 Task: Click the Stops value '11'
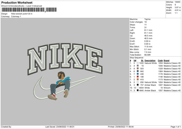145,25
